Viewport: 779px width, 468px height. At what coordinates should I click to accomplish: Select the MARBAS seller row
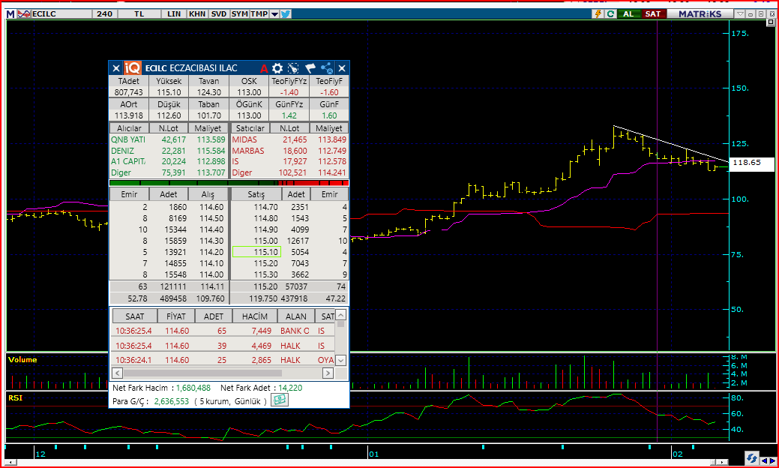(x=289, y=151)
